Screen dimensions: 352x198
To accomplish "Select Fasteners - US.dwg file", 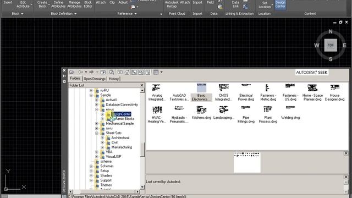I will tap(290, 92).
